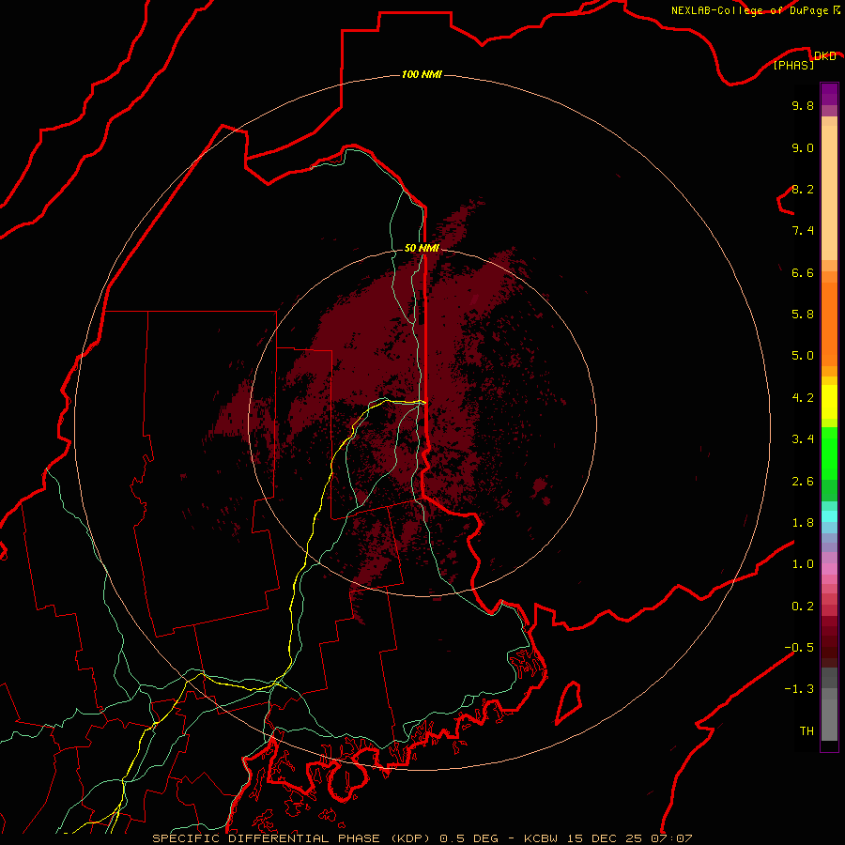Image resolution: width=845 pixels, height=845 pixels.
Task: Click the NEXLAB-College of DuPage label
Action: pyautogui.click(x=749, y=10)
